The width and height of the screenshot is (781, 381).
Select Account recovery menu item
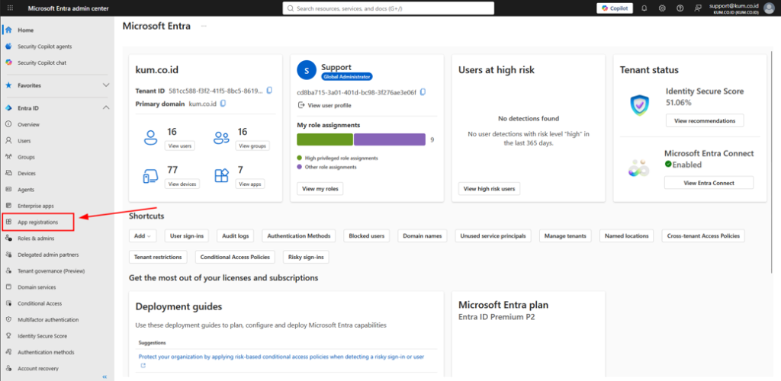38,369
